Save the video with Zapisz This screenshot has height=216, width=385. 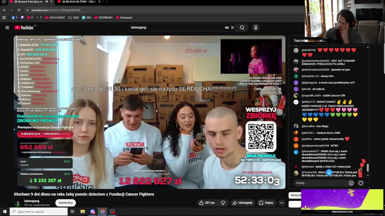point(266,203)
